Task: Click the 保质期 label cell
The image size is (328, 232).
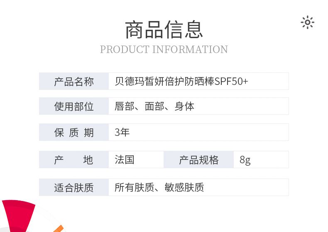Action: pyautogui.click(x=74, y=132)
